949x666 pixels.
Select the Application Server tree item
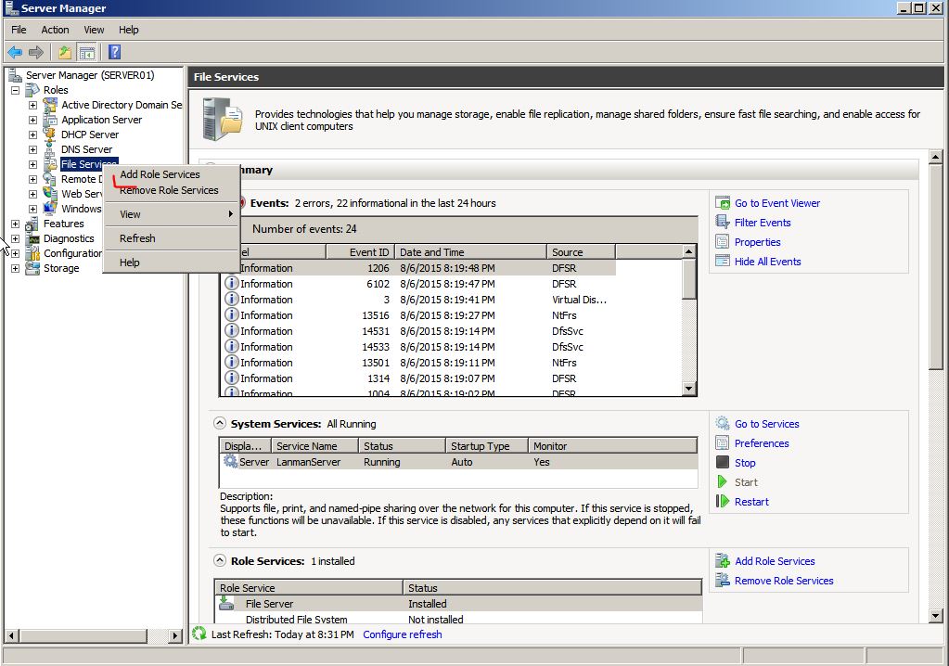point(102,120)
